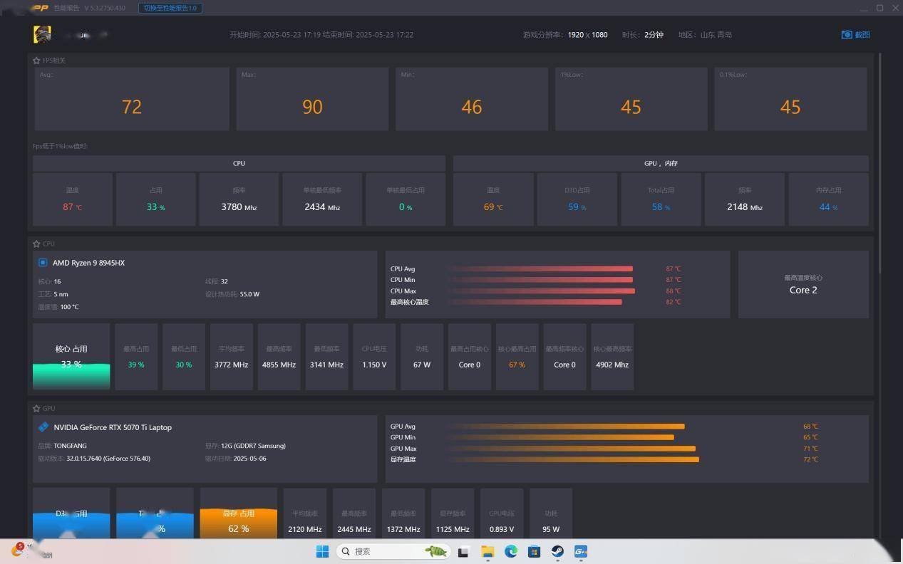Image resolution: width=903 pixels, height=564 pixels.
Task: Open Steam from the taskbar
Action: 557,551
